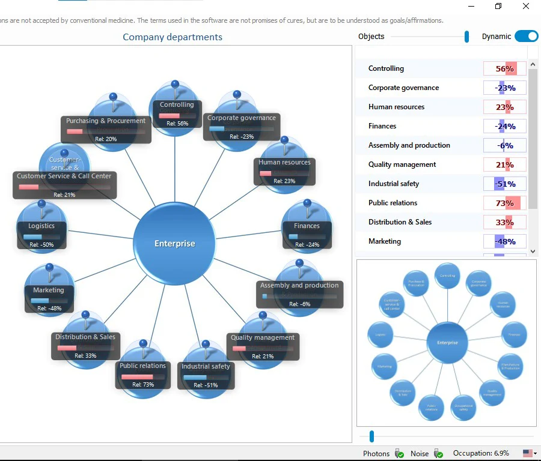Click the Company departments heading
The image size is (541, 461).
(x=173, y=37)
